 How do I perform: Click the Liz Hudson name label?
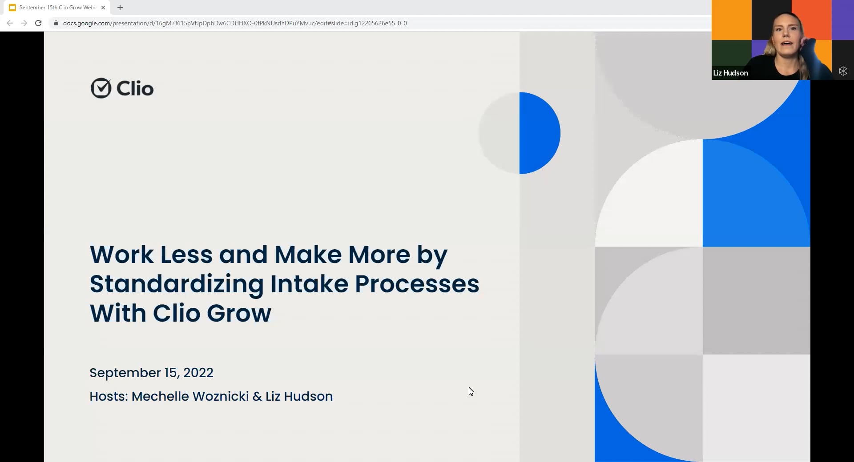click(730, 73)
